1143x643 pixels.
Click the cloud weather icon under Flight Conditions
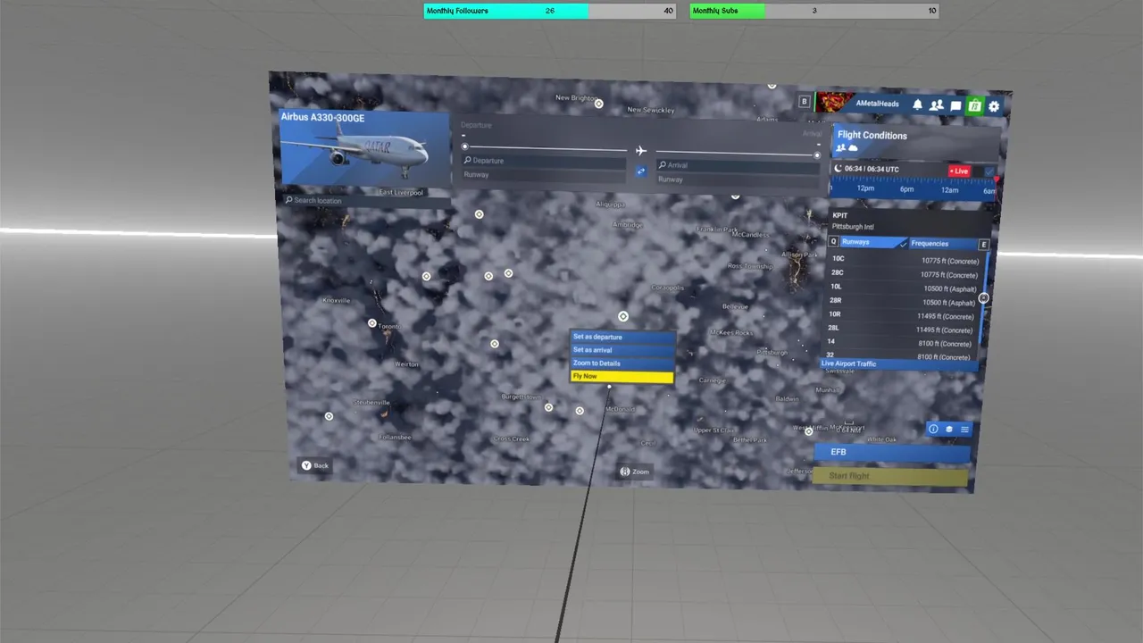click(852, 147)
